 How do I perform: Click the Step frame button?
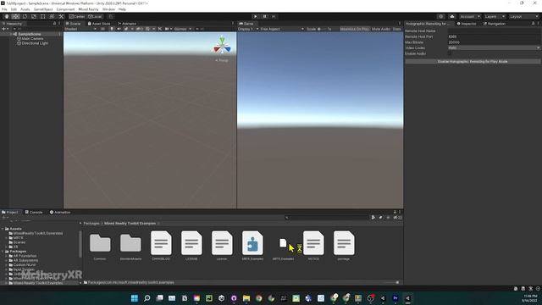coord(274,17)
